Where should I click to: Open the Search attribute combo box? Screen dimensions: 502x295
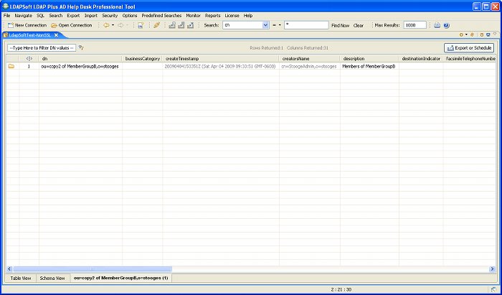click(x=265, y=25)
